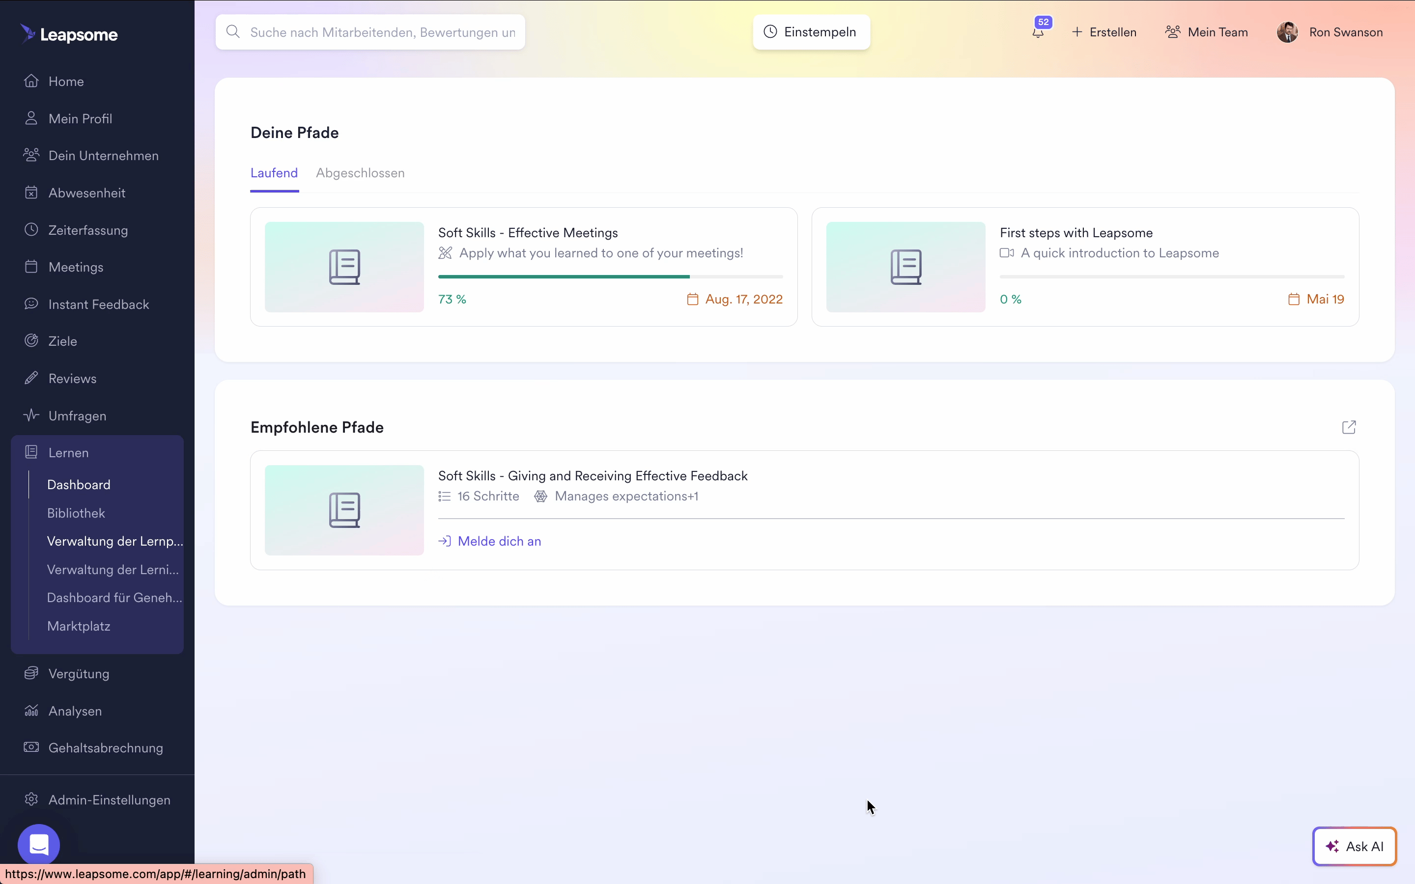
Task: Click "A quick introduction to Leapsome" text
Action: tap(1119, 253)
